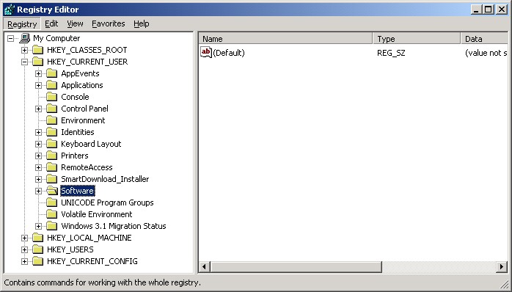Click the SmartDownload_Installer folder icon
The width and height of the screenshot is (512, 292).
52,179
